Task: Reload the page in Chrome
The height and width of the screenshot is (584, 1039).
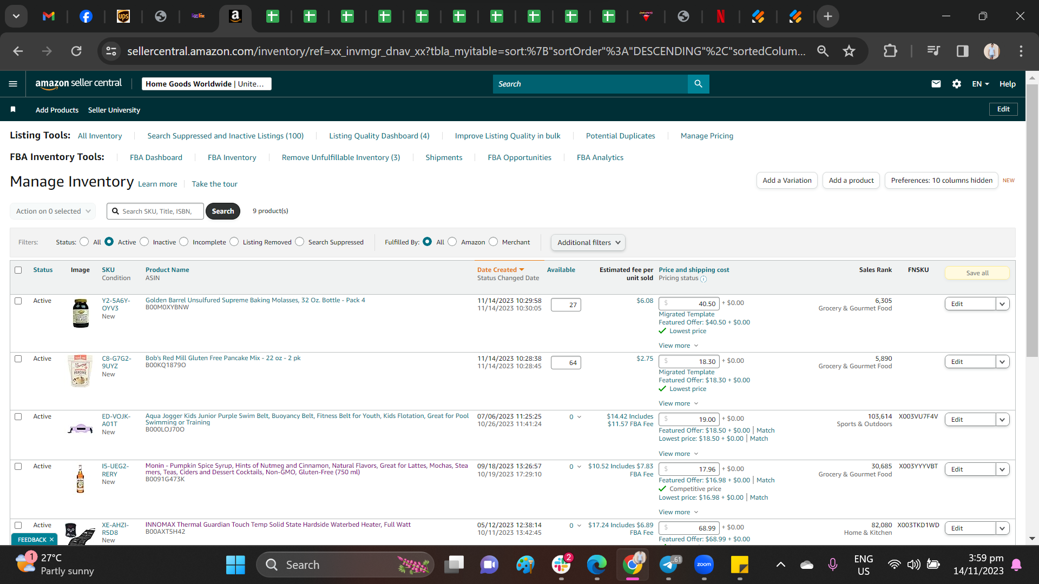Action: (76, 51)
